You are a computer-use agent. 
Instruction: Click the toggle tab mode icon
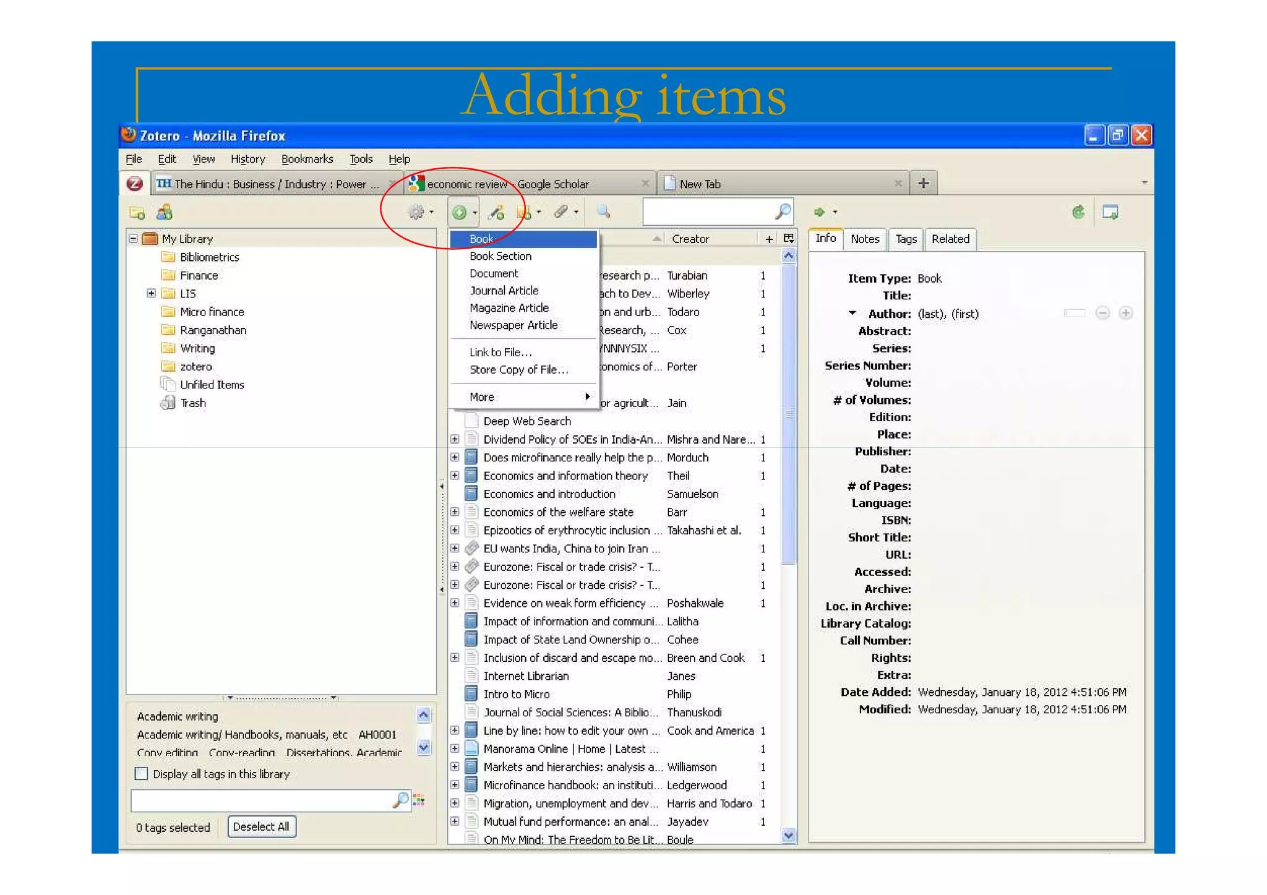pos(1110,213)
